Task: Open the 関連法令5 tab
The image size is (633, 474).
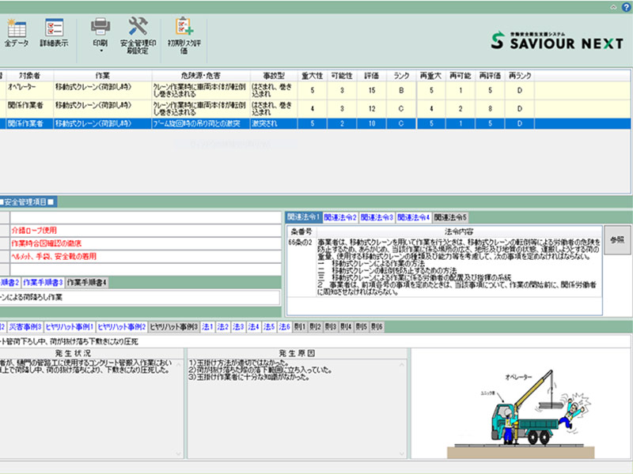Action: [451, 216]
